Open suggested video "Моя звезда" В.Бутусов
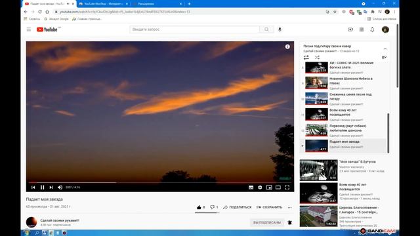 coord(357,162)
